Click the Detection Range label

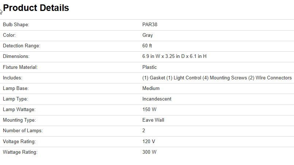pos(21,46)
